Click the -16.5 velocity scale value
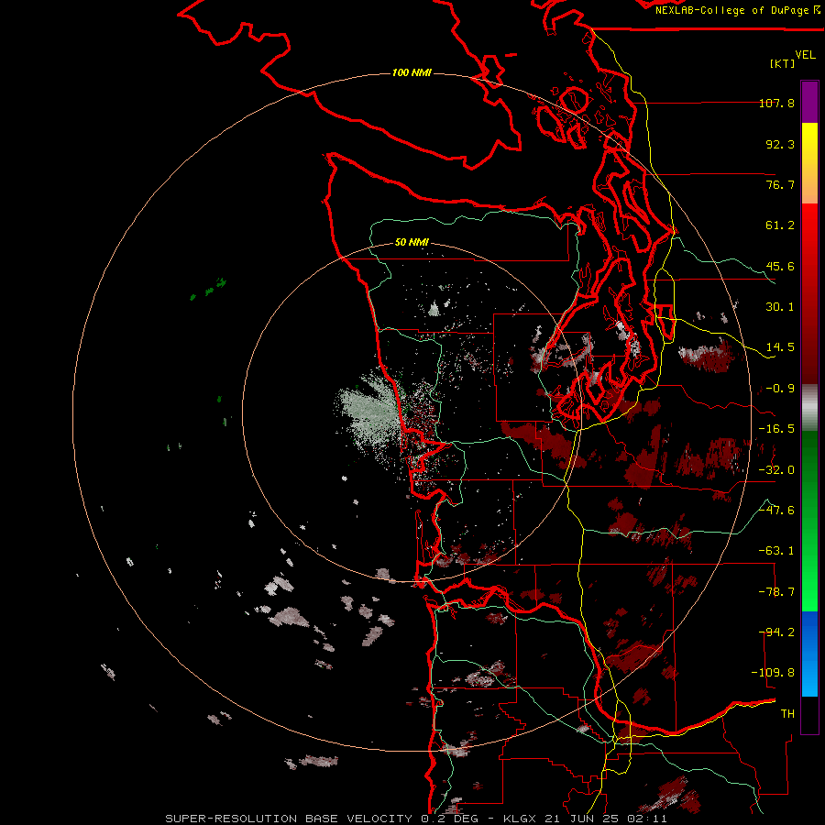The width and height of the screenshot is (825, 825). click(x=776, y=429)
